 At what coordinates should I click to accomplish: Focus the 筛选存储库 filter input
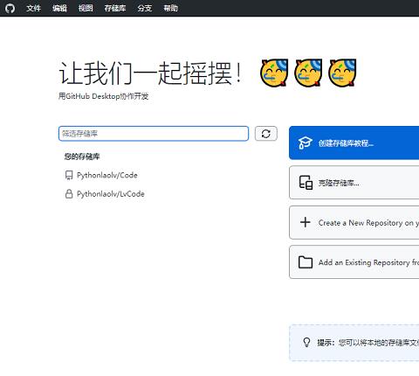click(x=154, y=134)
